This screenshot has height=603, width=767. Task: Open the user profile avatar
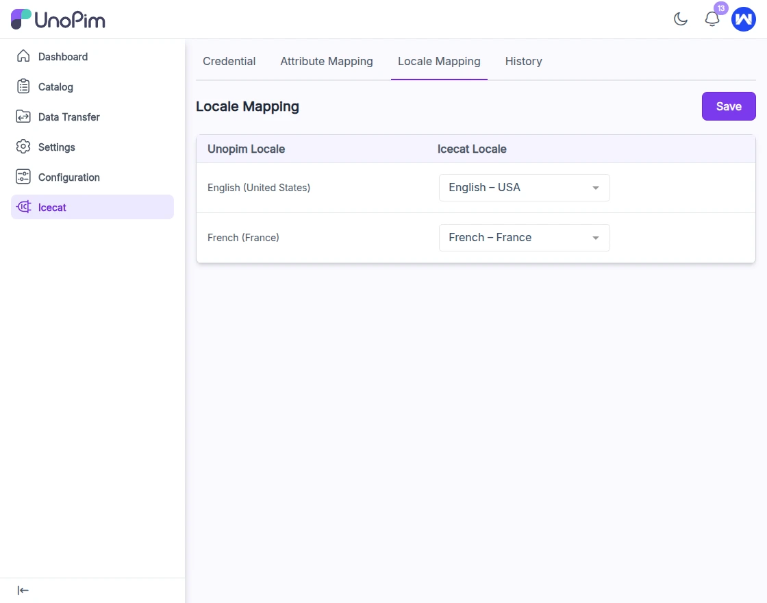click(x=743, y=19)
